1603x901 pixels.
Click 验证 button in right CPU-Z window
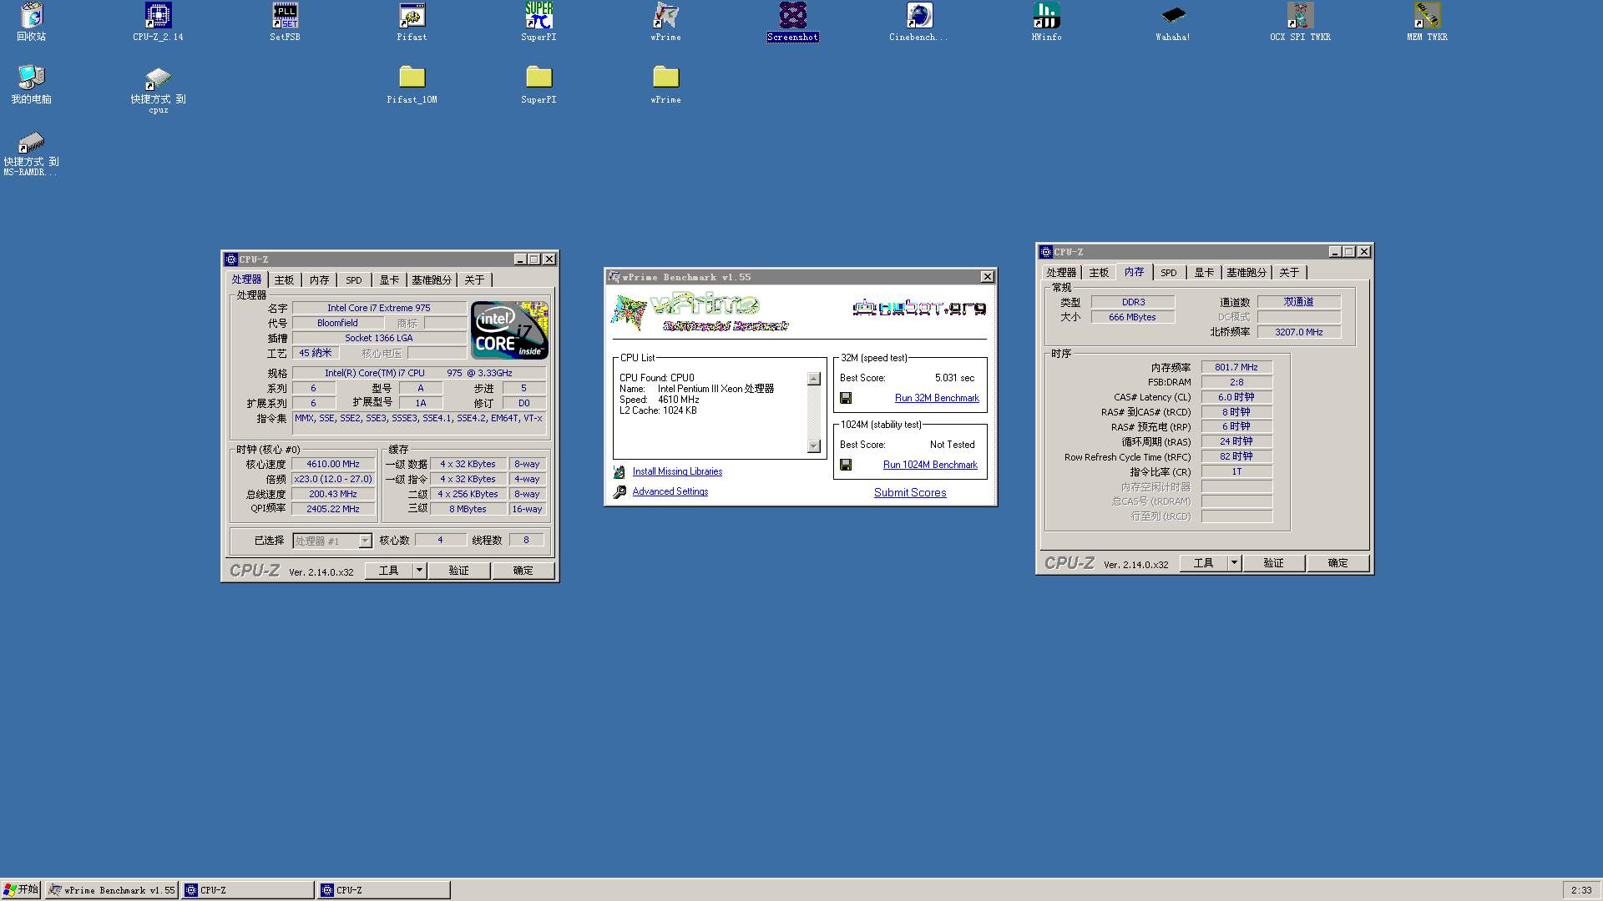(x=1273, y=563)
